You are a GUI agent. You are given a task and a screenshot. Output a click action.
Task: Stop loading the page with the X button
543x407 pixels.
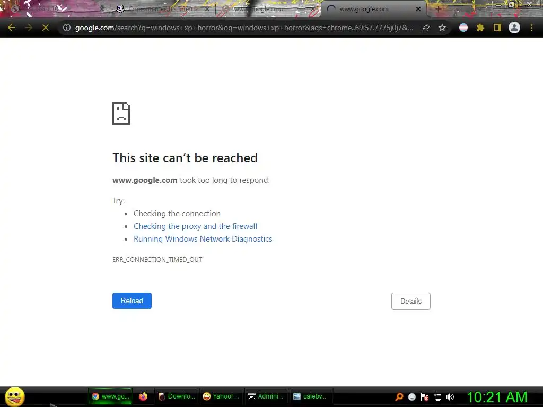46,28
